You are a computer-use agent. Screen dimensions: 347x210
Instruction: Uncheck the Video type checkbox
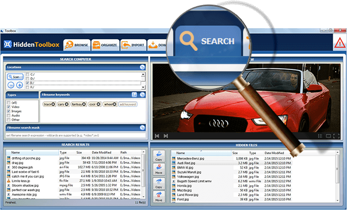coord(9,107)
